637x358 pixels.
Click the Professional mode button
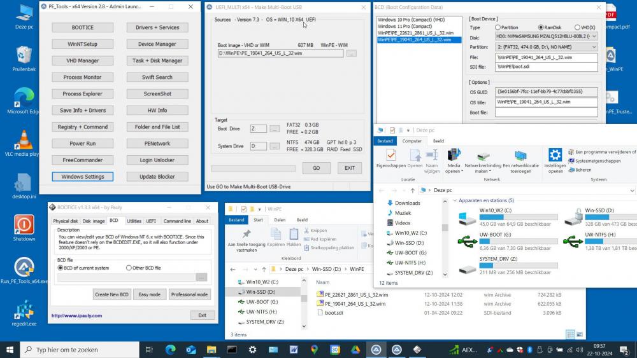point(189,294)
